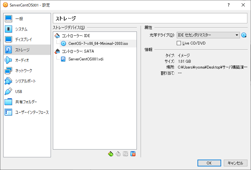Image resolution: width=251 pixels, height=170 pixels.
Task: Click the 1.01 GB size value
Action: [x=185, y=61]
